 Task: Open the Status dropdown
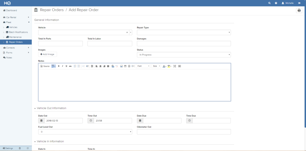[x=184, y=55]
